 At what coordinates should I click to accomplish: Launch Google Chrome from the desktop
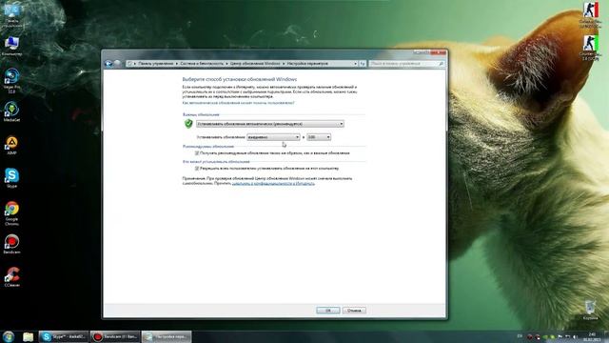[x=11, y=213]
